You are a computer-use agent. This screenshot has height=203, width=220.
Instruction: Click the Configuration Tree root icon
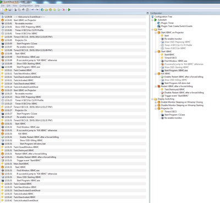(152, 17)
